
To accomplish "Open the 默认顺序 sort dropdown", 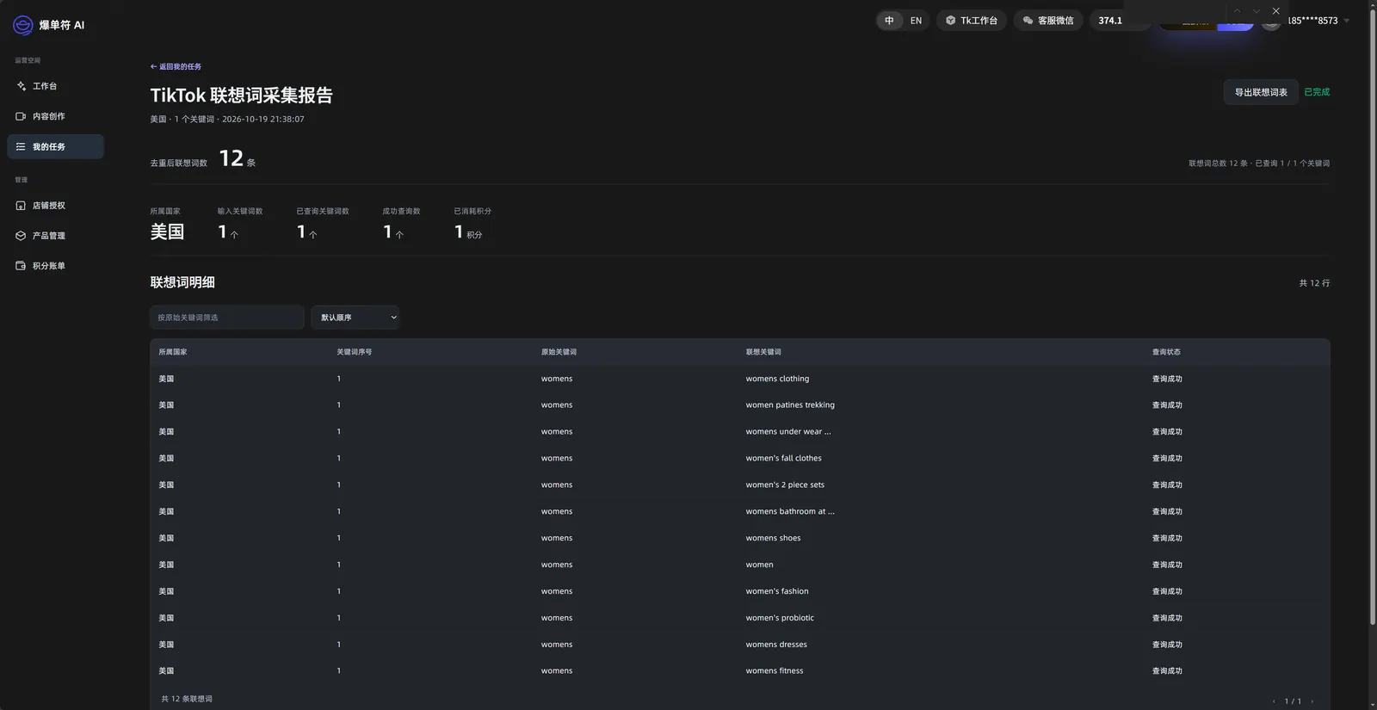I will (x=355, y=318).
